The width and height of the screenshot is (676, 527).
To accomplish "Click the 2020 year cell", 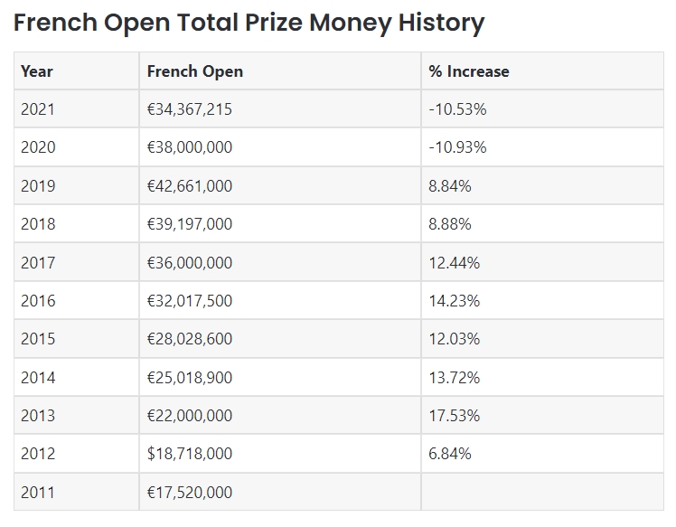I will (38, 147).
